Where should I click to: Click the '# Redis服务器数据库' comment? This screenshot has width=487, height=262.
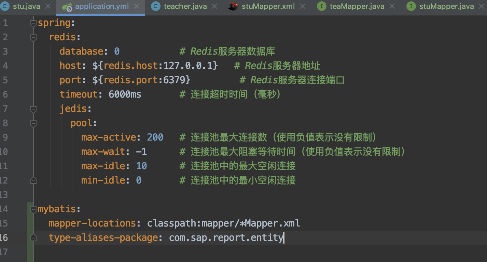(227, 52)
